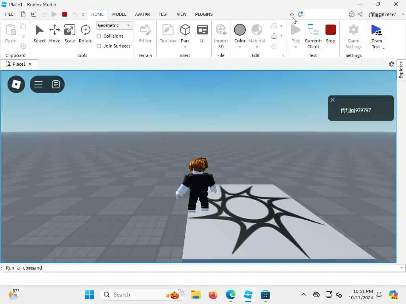Click the green play arrow in quick access bar

pyautogui.click(x=54, y=14)
